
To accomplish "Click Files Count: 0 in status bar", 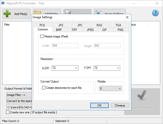I will [x=10, y=121].
